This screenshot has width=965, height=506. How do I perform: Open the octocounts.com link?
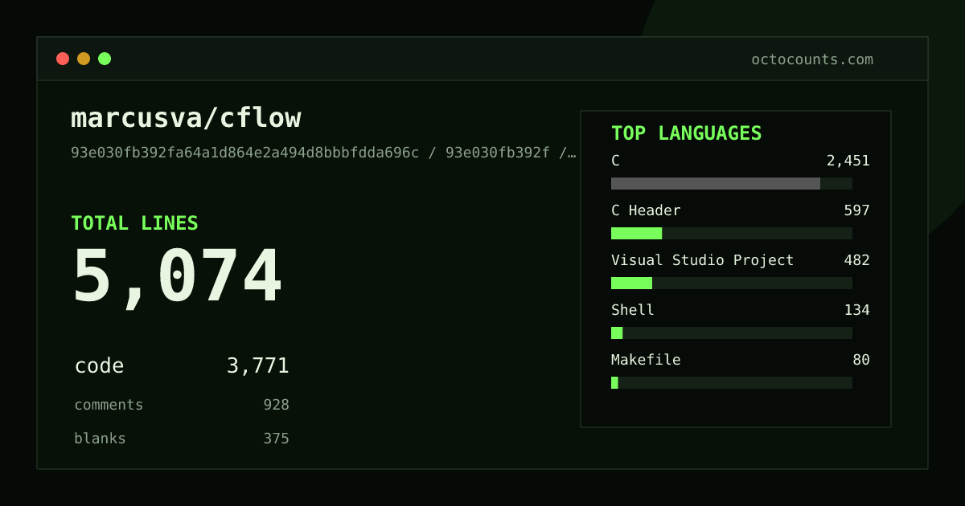[x=812, y=59]
